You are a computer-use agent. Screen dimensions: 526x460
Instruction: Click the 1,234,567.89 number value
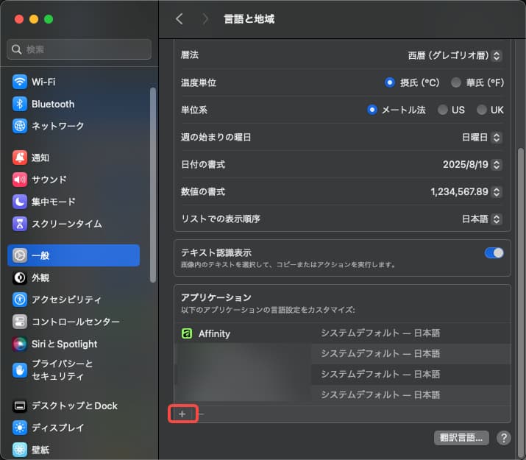tap(459, 192)
